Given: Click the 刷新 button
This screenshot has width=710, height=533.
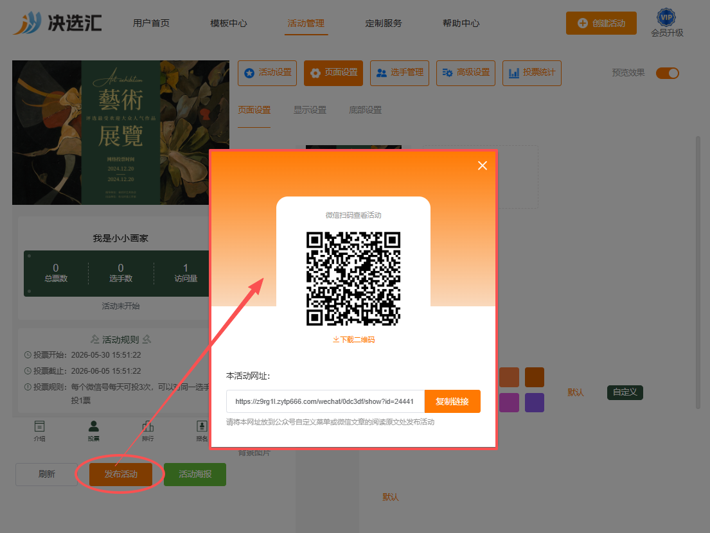Looking at the screenshot, I should coord(47,474).
